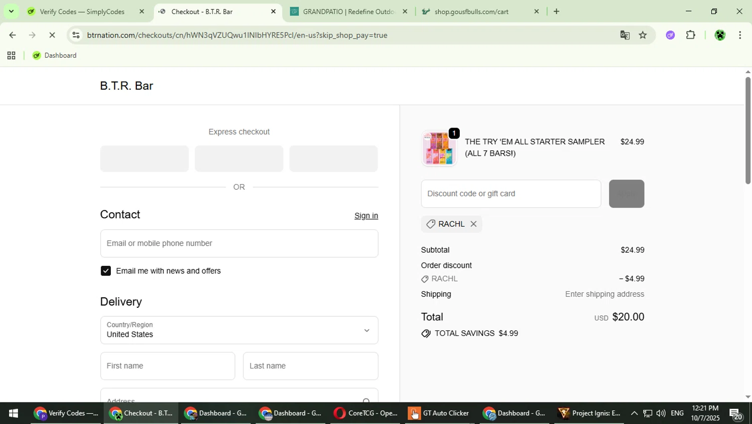Screen dimensions: 752x424
Task: Open the purple extension icon
Action: click(x=670, y=35)
